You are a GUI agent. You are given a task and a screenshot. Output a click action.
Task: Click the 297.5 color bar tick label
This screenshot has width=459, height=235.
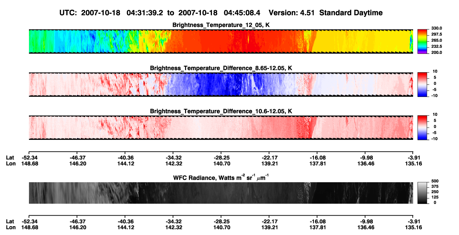(x=437, y=34)
